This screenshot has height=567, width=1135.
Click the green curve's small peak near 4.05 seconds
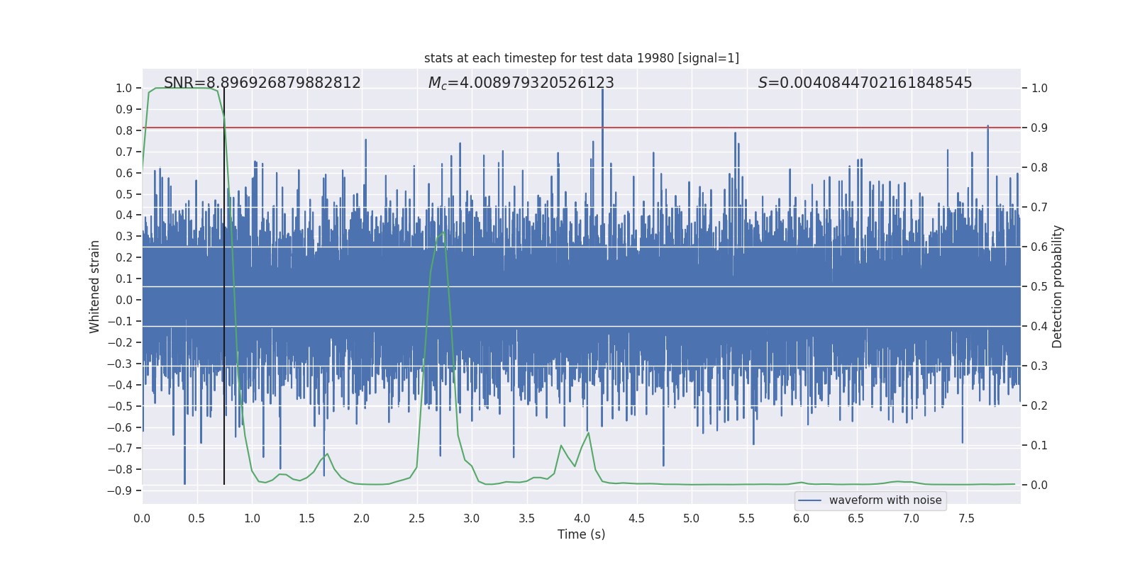588,433
